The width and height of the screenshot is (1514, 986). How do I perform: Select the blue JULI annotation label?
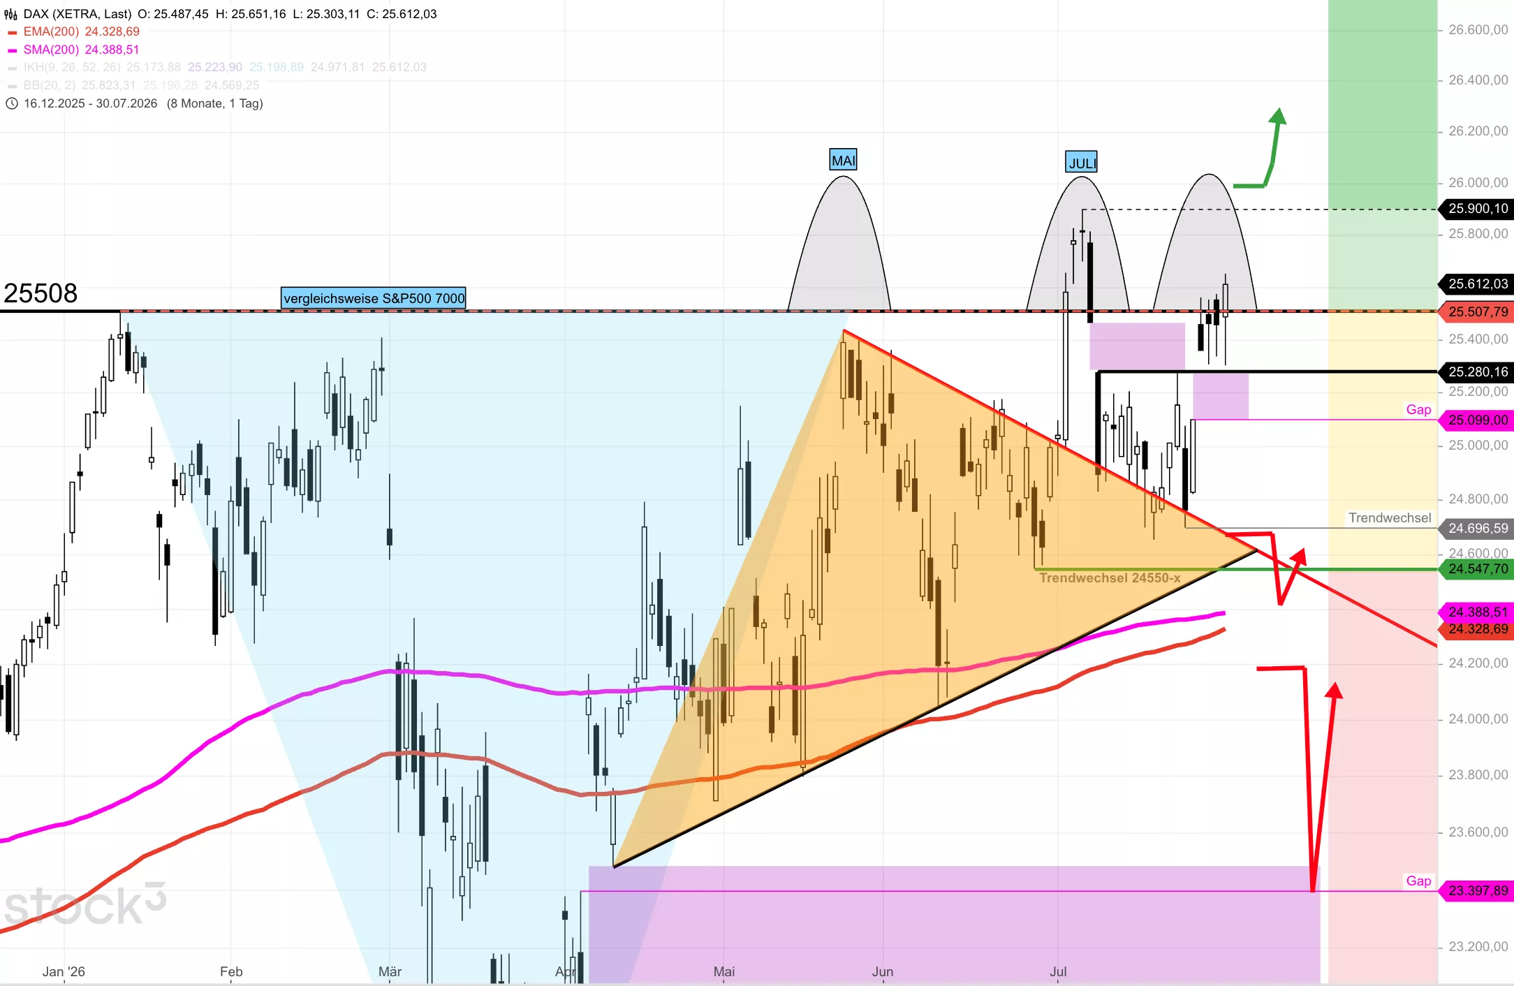1081,162
